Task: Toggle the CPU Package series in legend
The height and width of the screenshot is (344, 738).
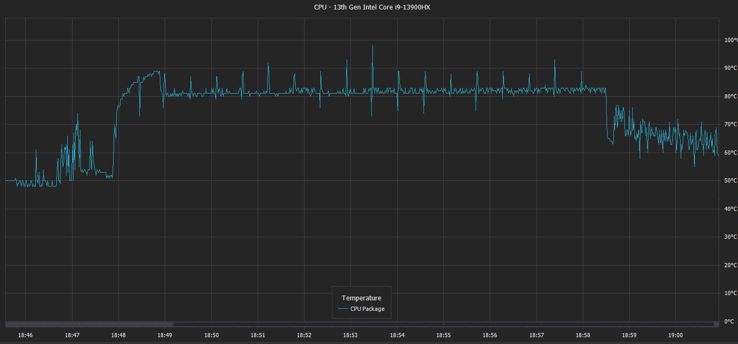Action: [368, 309]
